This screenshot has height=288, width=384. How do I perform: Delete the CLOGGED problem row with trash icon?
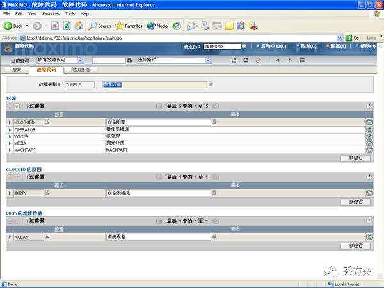[x=369, y=122]
